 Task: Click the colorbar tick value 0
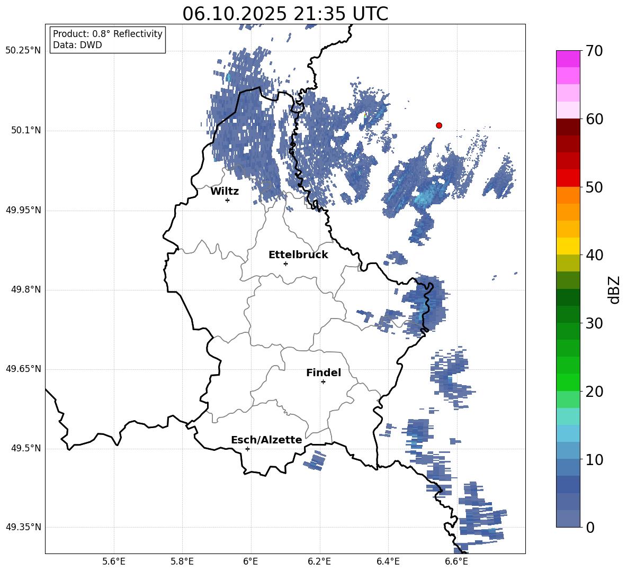[590, 527]
